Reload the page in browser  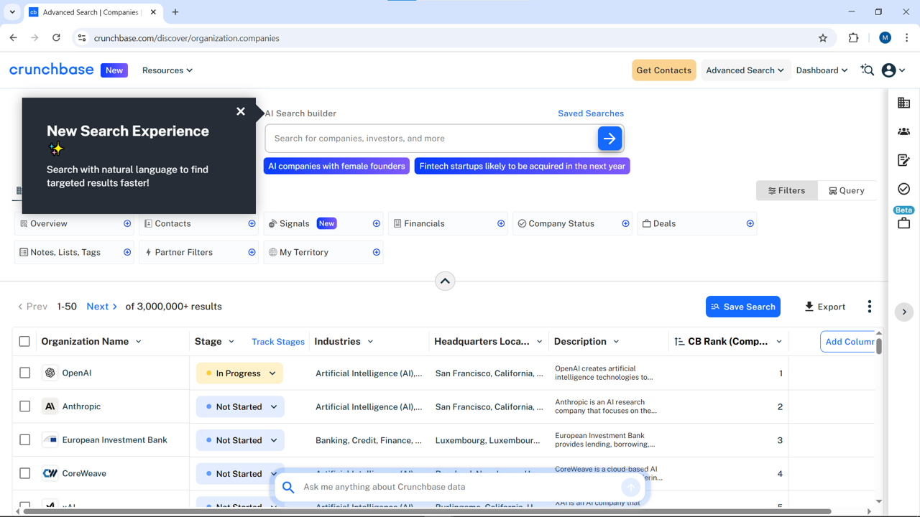tap(56, 38)
